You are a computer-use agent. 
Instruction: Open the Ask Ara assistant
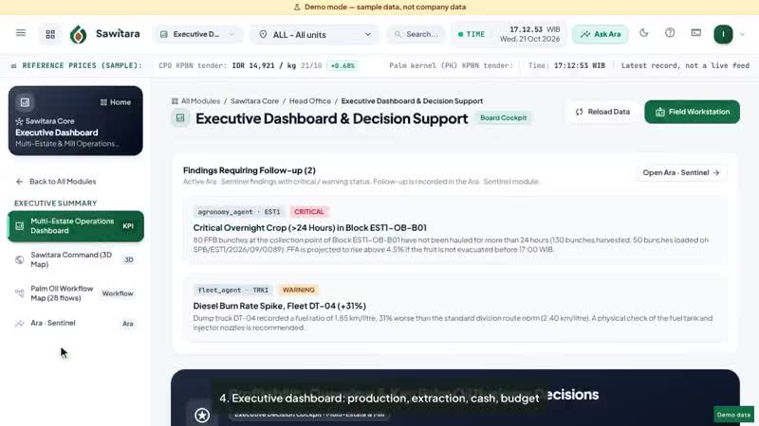[x=601, y=34]
